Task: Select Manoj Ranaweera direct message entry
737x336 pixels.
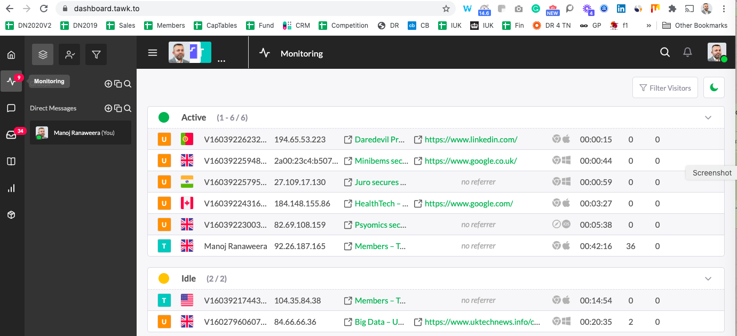Action: (80, 133)
